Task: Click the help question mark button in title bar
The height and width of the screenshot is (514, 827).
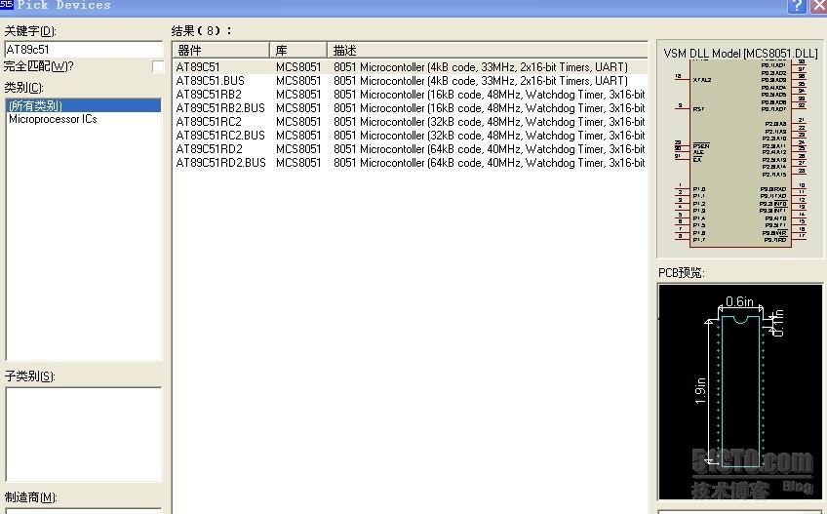Action: tap(797, 6)
